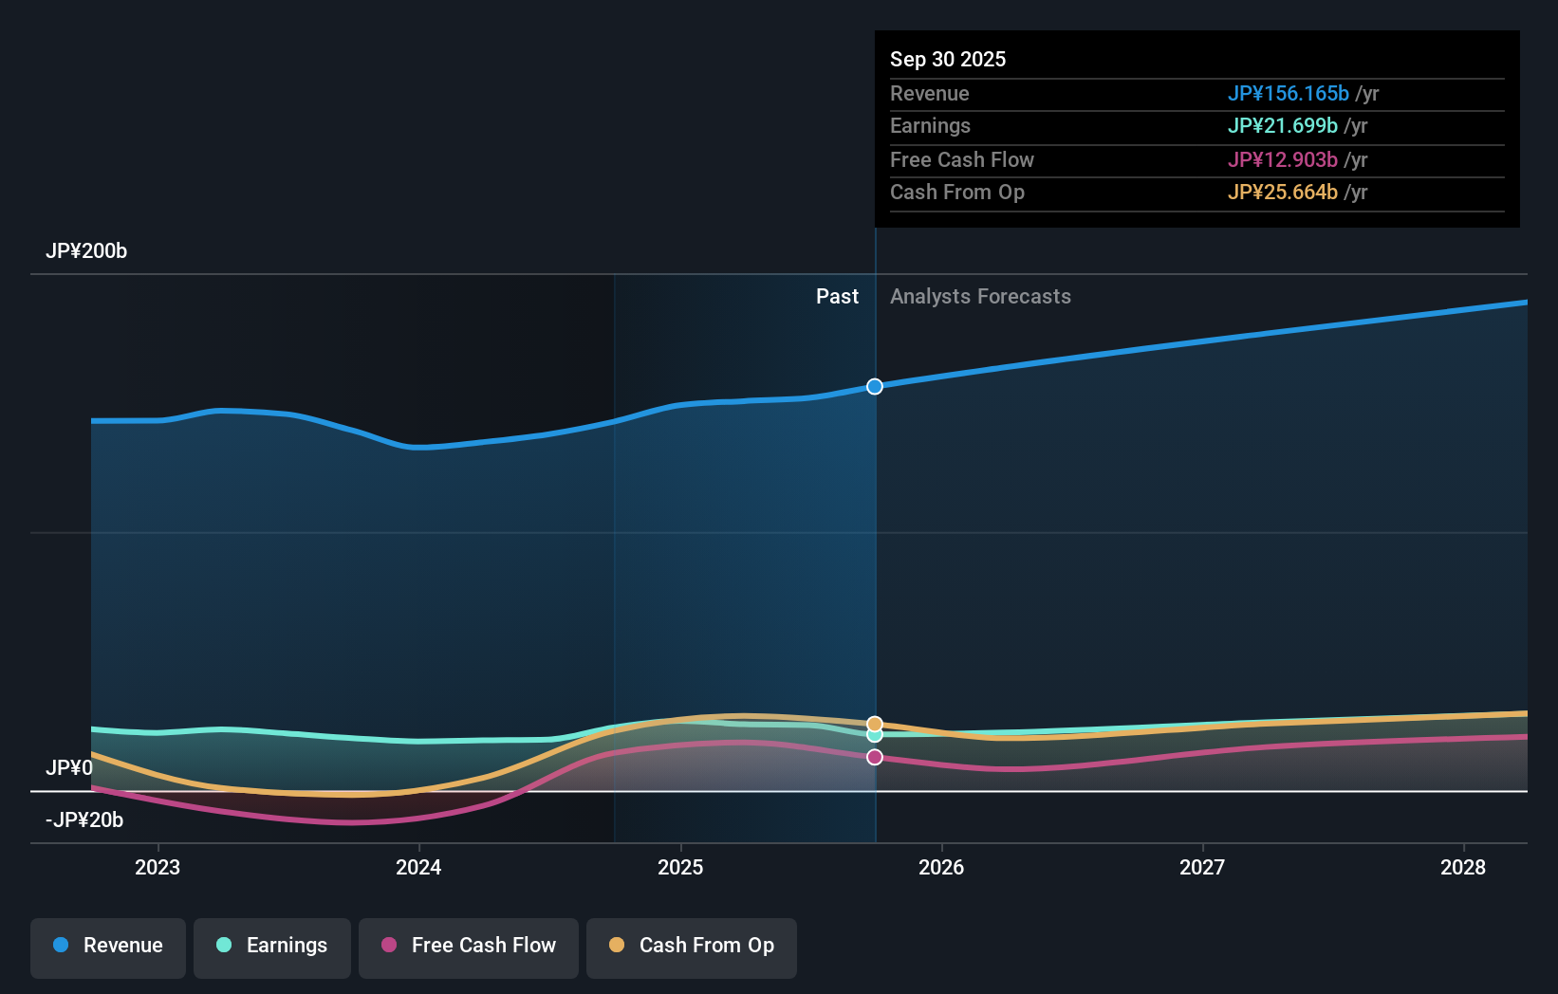The image size is (1558, 994).
Task: Open the Cash From Op legend entry
Action: click(x=692, y=946)
